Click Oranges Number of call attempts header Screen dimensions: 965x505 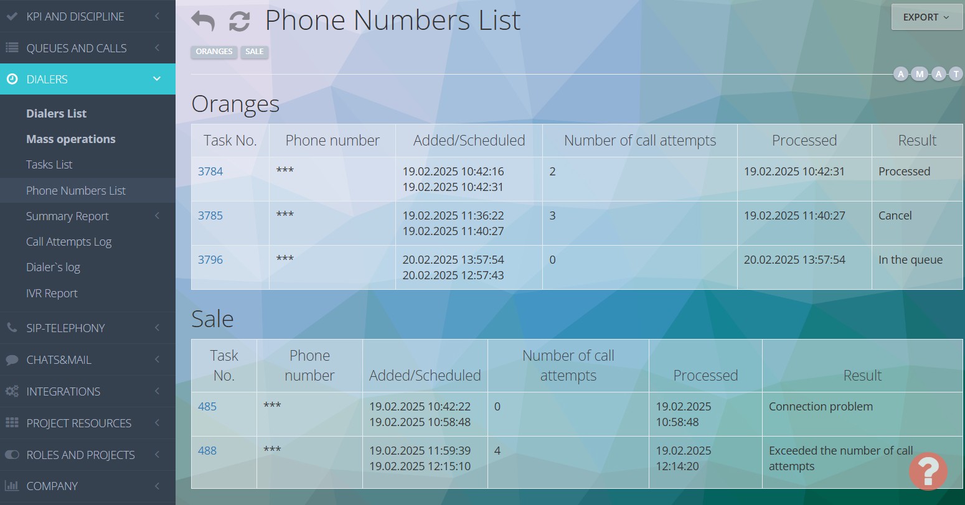[640, 141]
